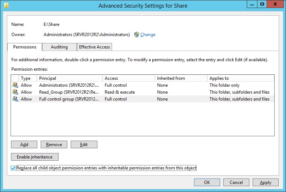
Task: Uncheck Replace all child object permission entries
Action: (x=14, y=168)
